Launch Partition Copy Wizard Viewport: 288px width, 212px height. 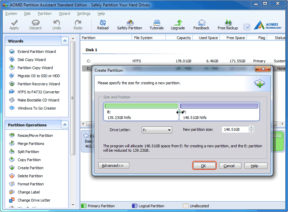pyautogui.click(x=35, y=68)
